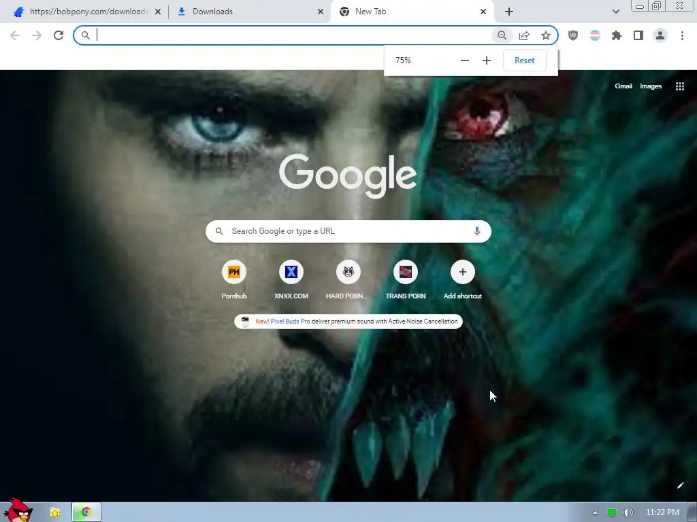Click the share page icon
The image size is (697, 522).
pos(524,35)
